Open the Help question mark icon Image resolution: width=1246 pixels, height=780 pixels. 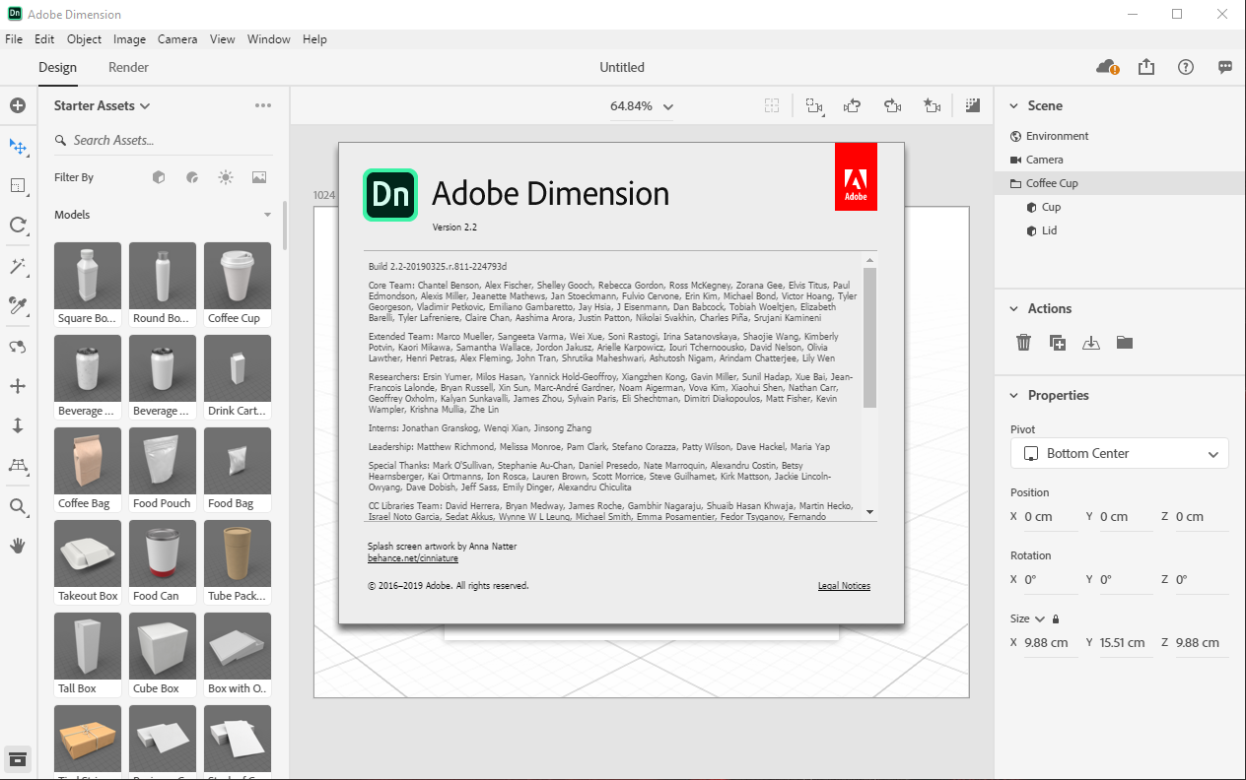[1186, 67]
